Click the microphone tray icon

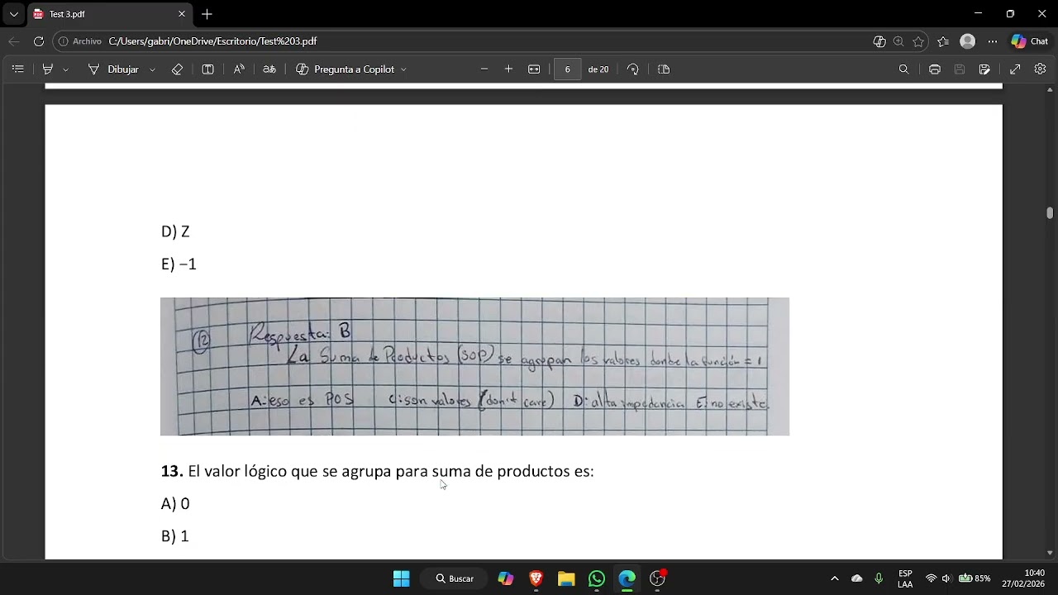coord(879,578)
